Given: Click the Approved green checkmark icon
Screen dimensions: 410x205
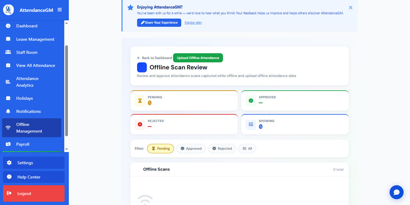Looking at the screenshot, I should 251,100.
